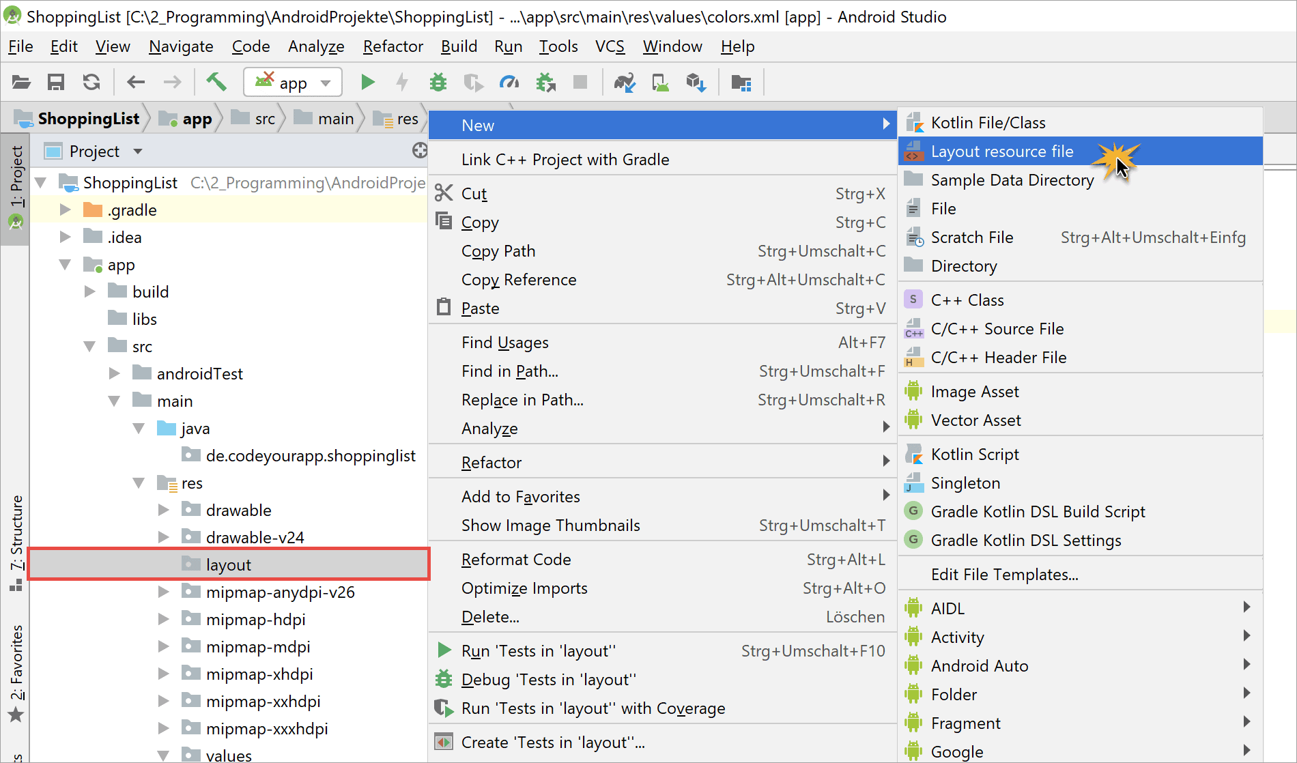
Task: Click the Attach debugger to process icon
Action: 545,83
